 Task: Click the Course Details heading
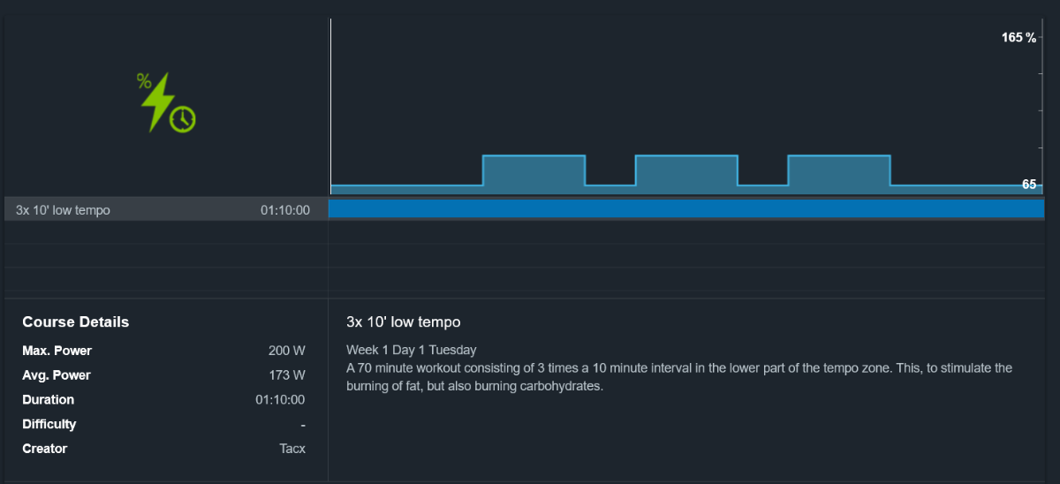point(76,322)
